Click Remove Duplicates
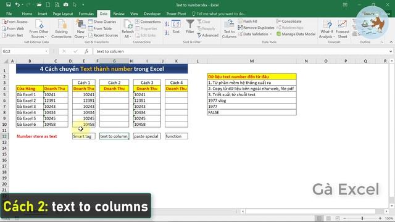395x222 pixels. coord(256,28)
